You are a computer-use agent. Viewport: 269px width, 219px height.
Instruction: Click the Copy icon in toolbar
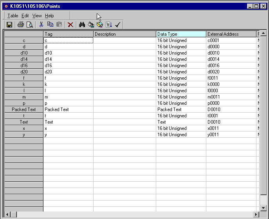[50, 25]
